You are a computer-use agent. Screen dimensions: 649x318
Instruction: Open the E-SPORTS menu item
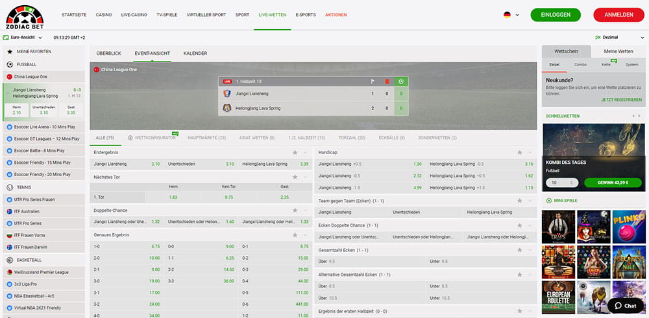(x=306, y=15)
